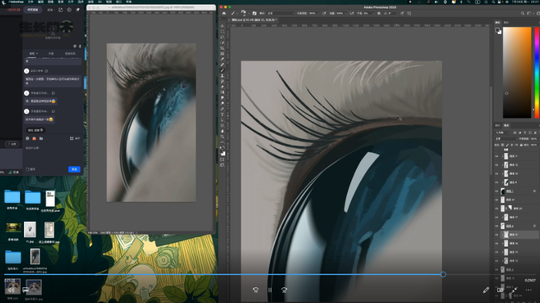540x303 pixels.
Task: Switch to the 班级学员 tab
Action: coord(70,53)
